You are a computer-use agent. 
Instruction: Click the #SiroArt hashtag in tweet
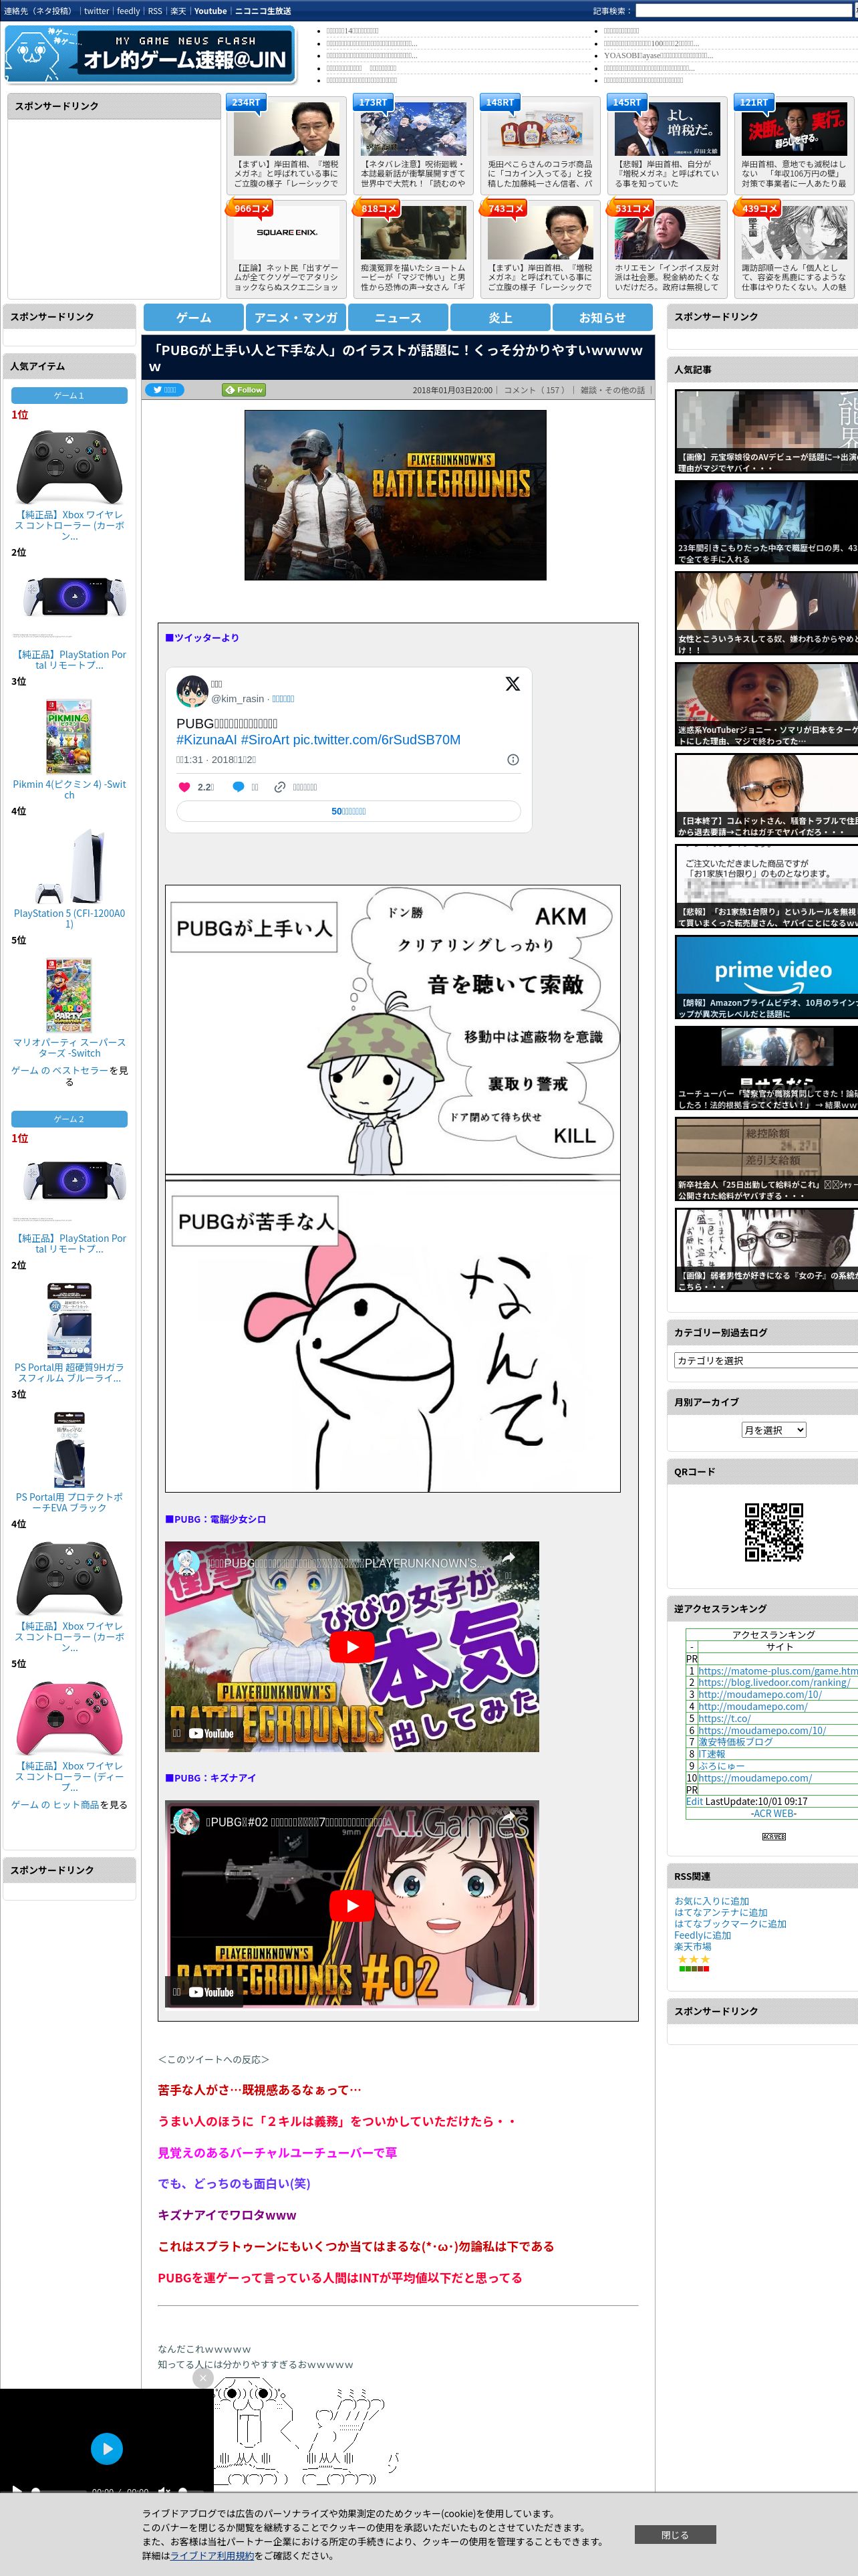(265, 740)
